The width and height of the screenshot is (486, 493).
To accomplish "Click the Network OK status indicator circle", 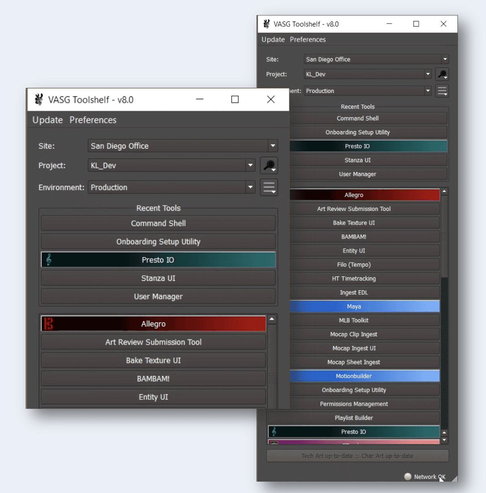I will tap(408, 476).
